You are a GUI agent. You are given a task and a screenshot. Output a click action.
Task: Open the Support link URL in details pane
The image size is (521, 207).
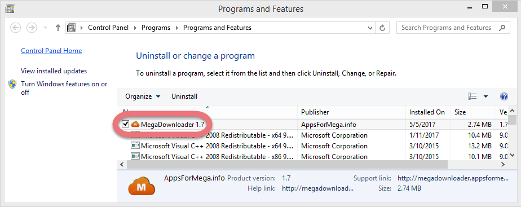tap(453, 178)
